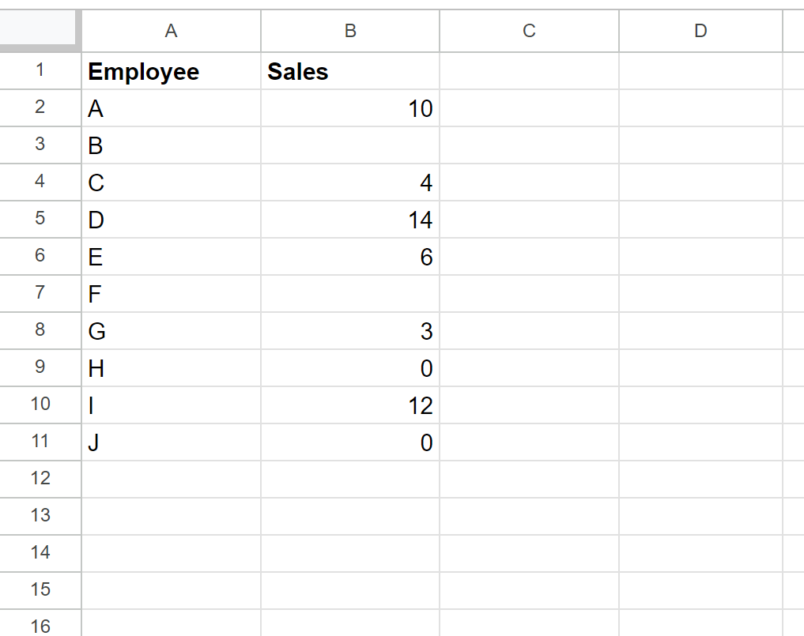
Task: Select the column D header
Action: point(700,31)
